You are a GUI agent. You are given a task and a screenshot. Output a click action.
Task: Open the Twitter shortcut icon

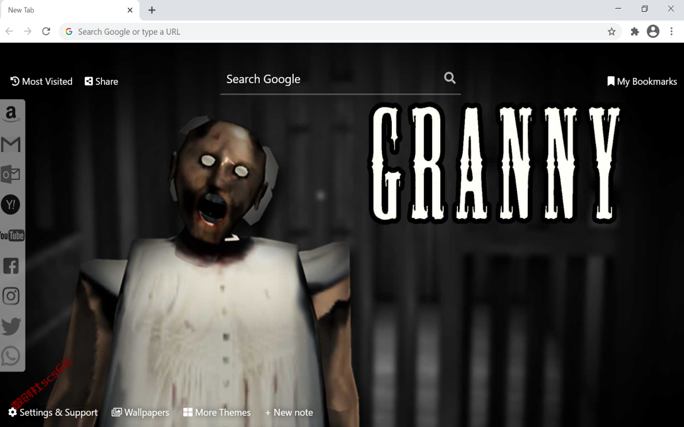pos(11,326)
